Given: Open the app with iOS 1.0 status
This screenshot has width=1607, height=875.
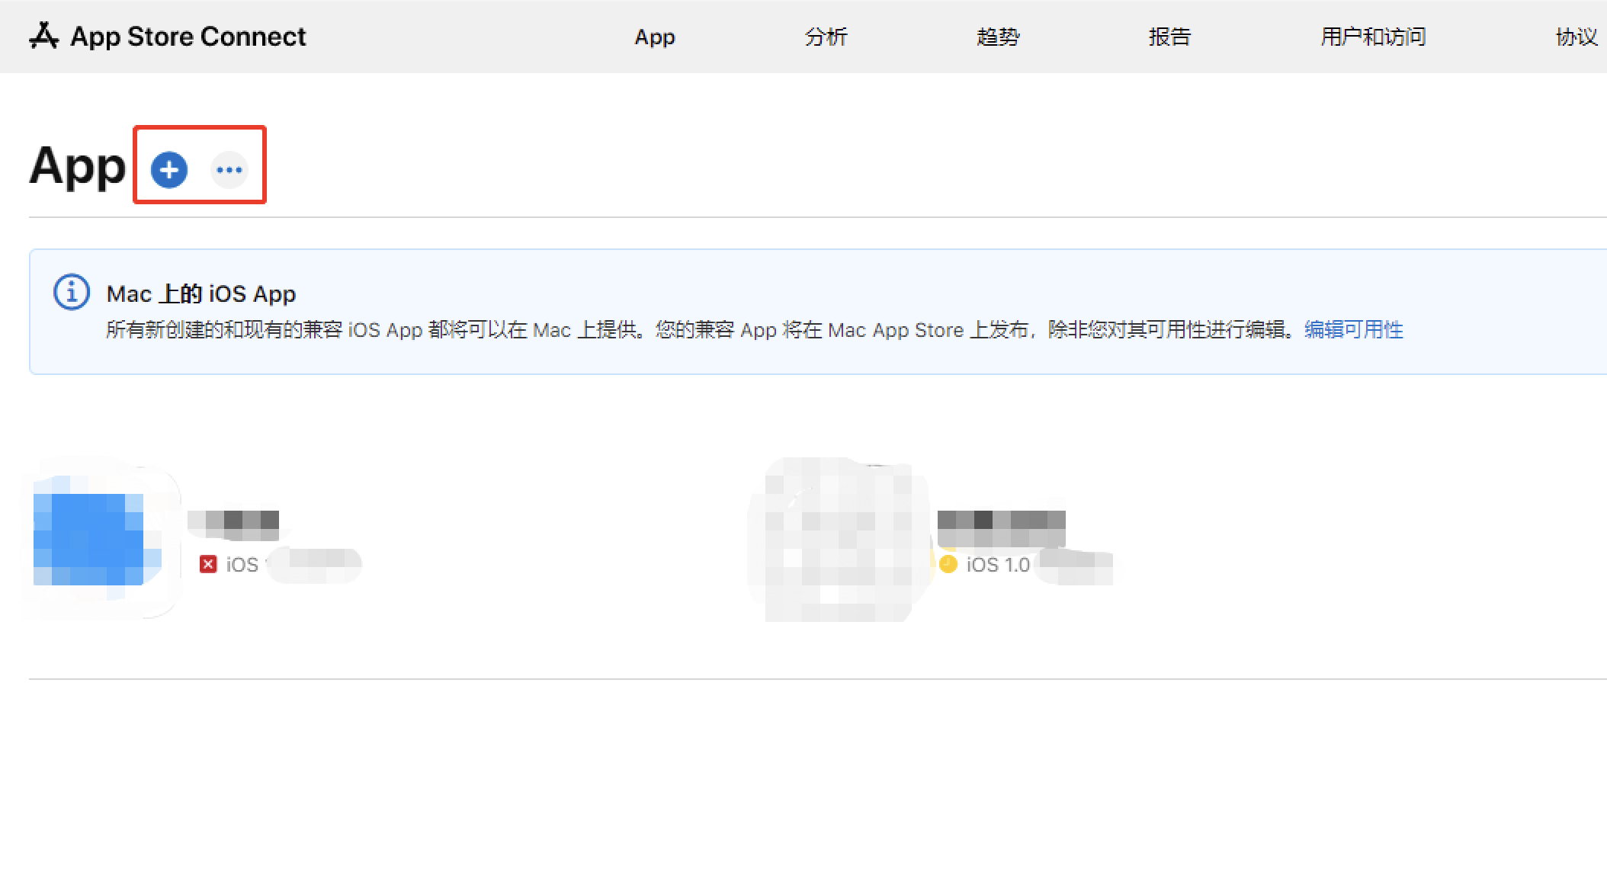Looking at the screenshot, I should tap(839, 540).
